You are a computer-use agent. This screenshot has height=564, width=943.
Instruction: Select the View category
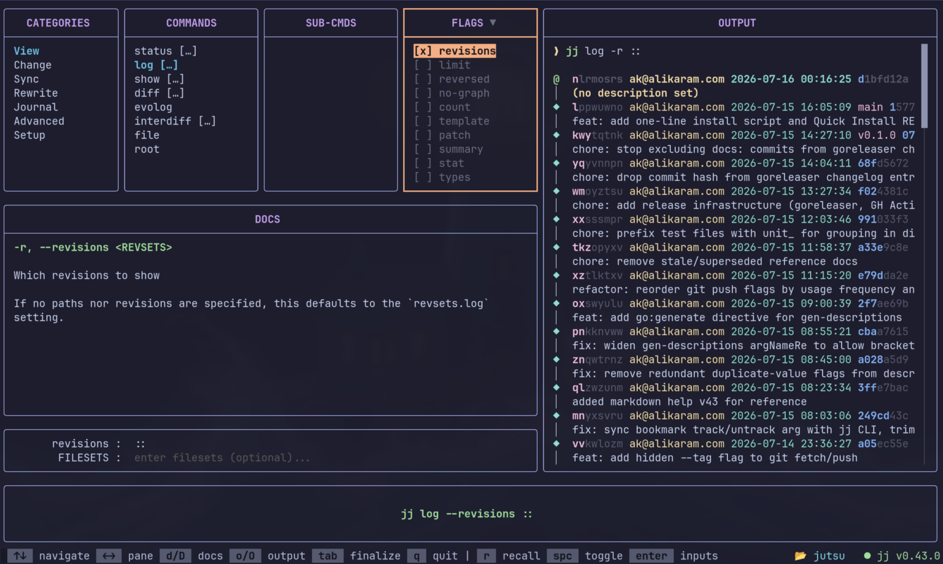pyautogui.click(x=27, y=51)
